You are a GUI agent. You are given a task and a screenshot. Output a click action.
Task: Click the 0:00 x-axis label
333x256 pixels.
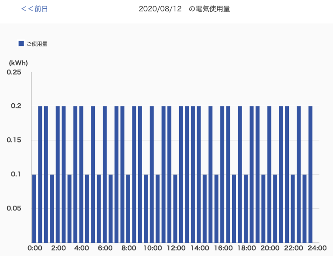(x=35, y=248)
